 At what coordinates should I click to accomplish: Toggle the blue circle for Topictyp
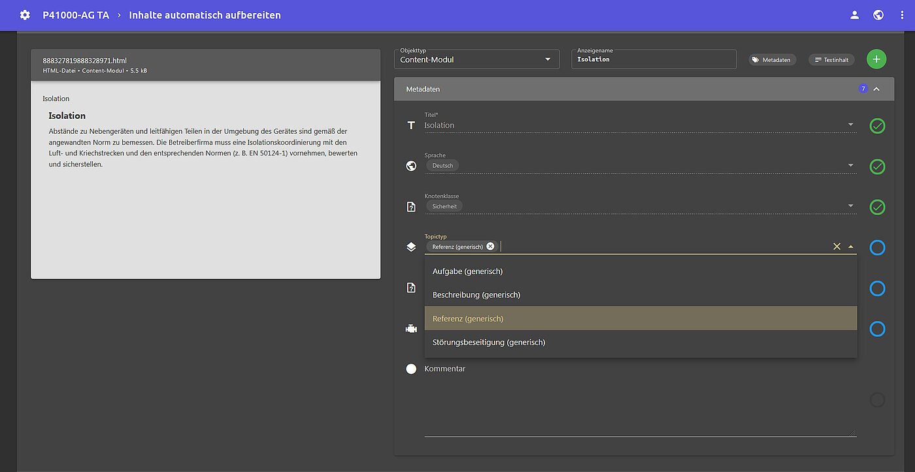click(x=877, y=247)
